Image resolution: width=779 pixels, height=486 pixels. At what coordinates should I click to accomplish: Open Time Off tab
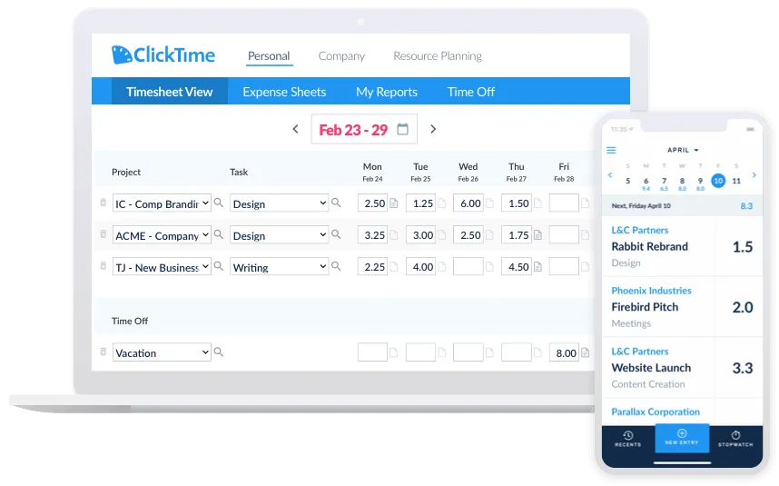(x=471, y=92)
